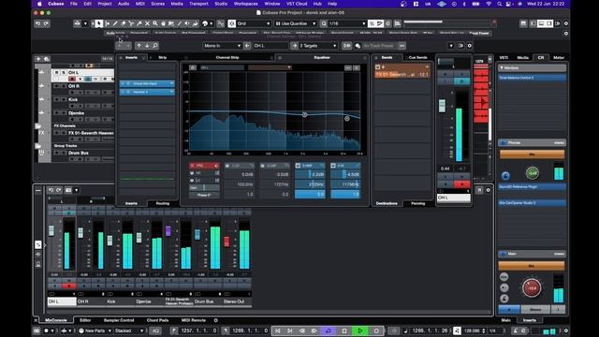Click MixConsole undo arrow

coord(51,190)
